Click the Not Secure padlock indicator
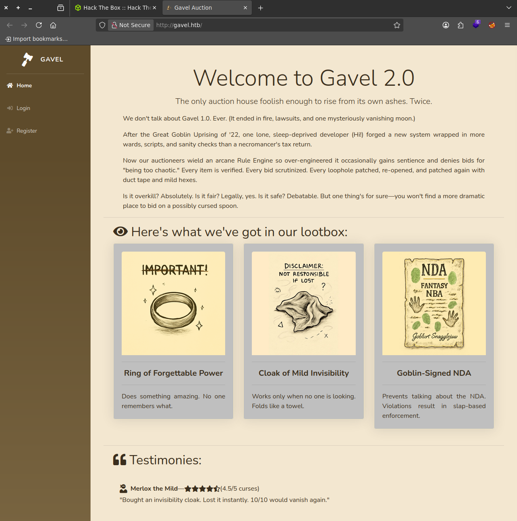The height and width of the screenshot is (521, 517). click(131, 25)
